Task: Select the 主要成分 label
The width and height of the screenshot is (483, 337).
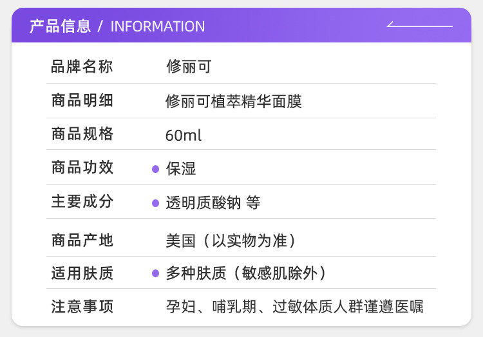Action: [82, 202]
